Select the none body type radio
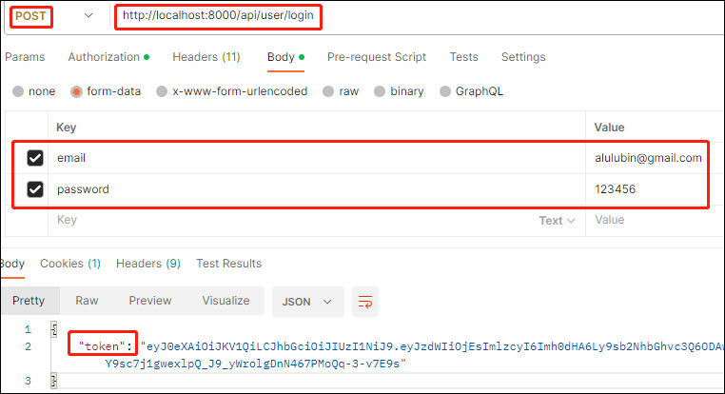 18,91
